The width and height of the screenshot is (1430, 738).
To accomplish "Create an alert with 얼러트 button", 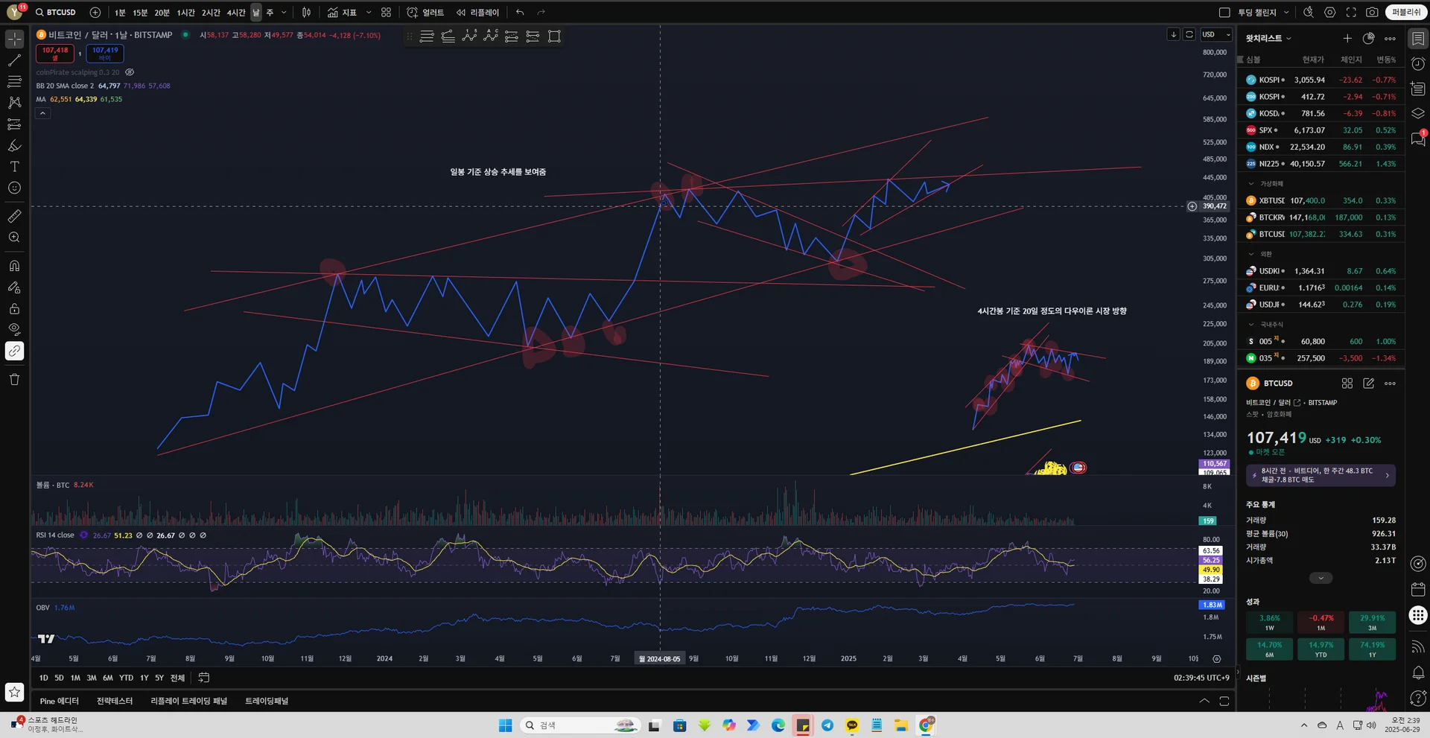I will [x=426, y=13].
